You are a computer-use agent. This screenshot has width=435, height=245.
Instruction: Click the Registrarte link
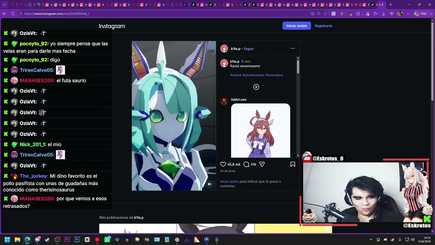[x=324, y=26]
